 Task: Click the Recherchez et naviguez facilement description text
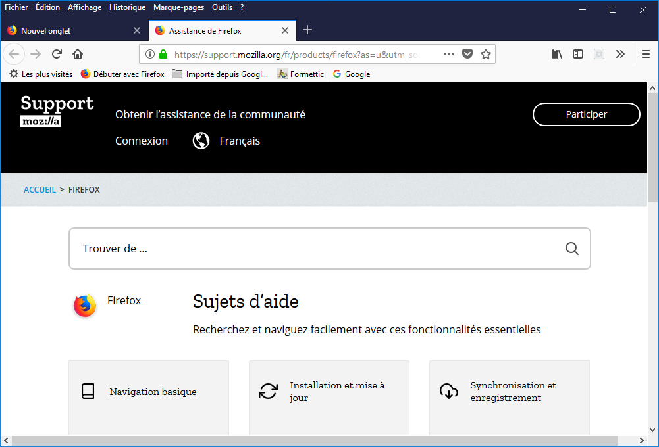coord(367,329)
